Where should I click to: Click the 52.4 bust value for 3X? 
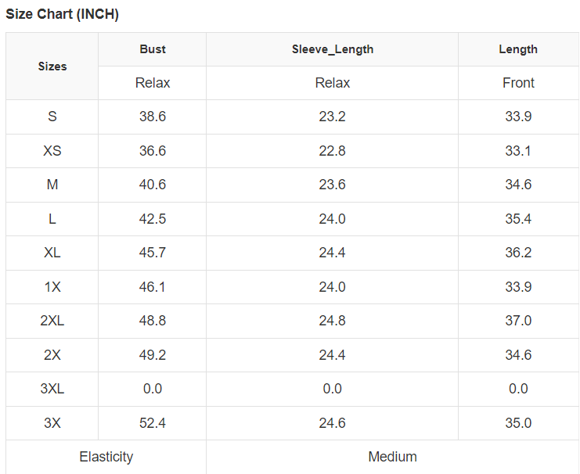click(153, 423)
